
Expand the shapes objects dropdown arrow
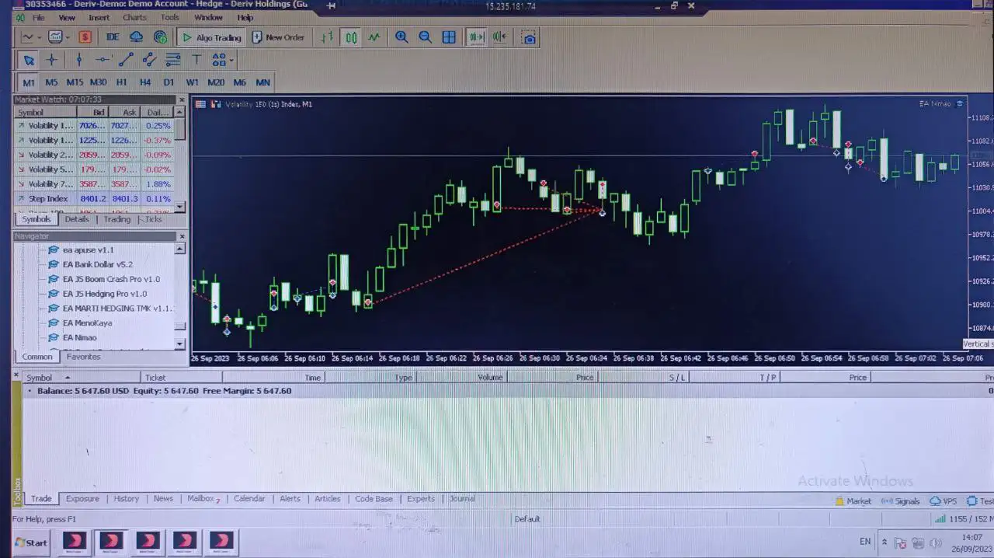231,60
